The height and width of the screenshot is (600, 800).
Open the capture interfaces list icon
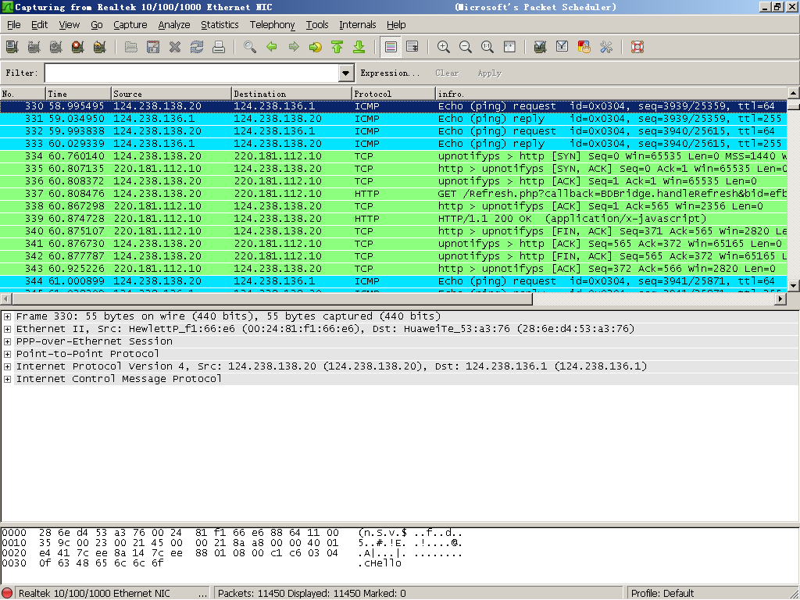click(x=12, y=47)
